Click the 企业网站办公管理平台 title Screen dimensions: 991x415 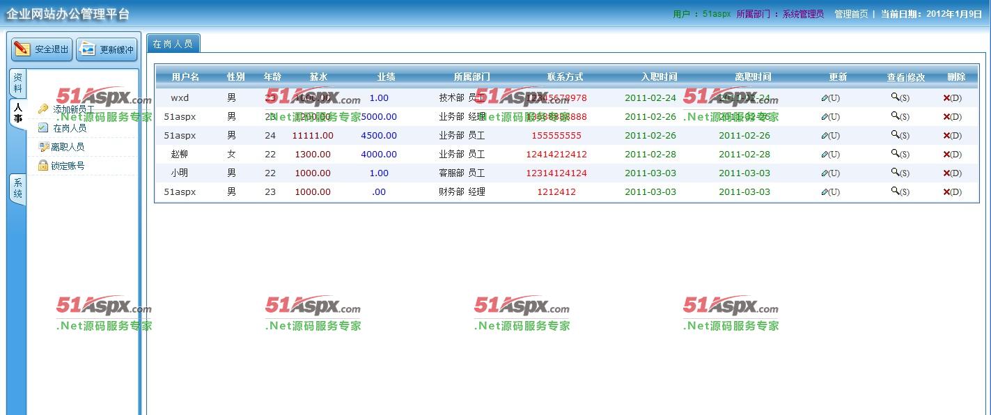(x=68, y=14)
